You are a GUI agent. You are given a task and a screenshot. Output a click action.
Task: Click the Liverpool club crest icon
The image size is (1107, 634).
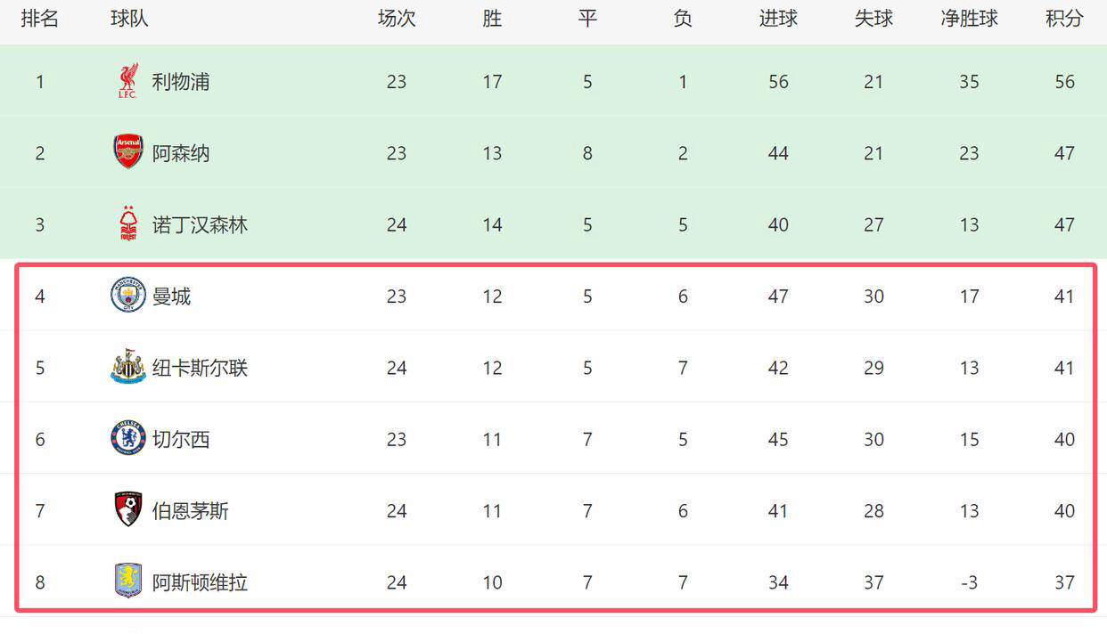click(x=128, y=81)
